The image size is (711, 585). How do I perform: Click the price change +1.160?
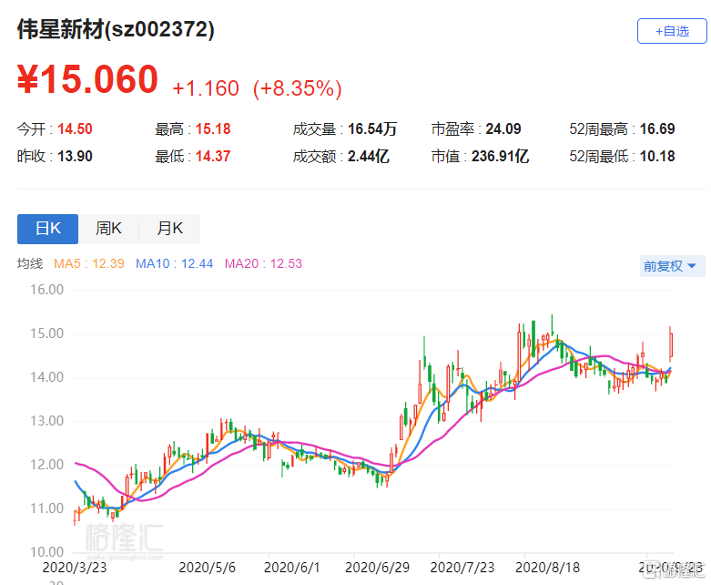coord(206,88)
